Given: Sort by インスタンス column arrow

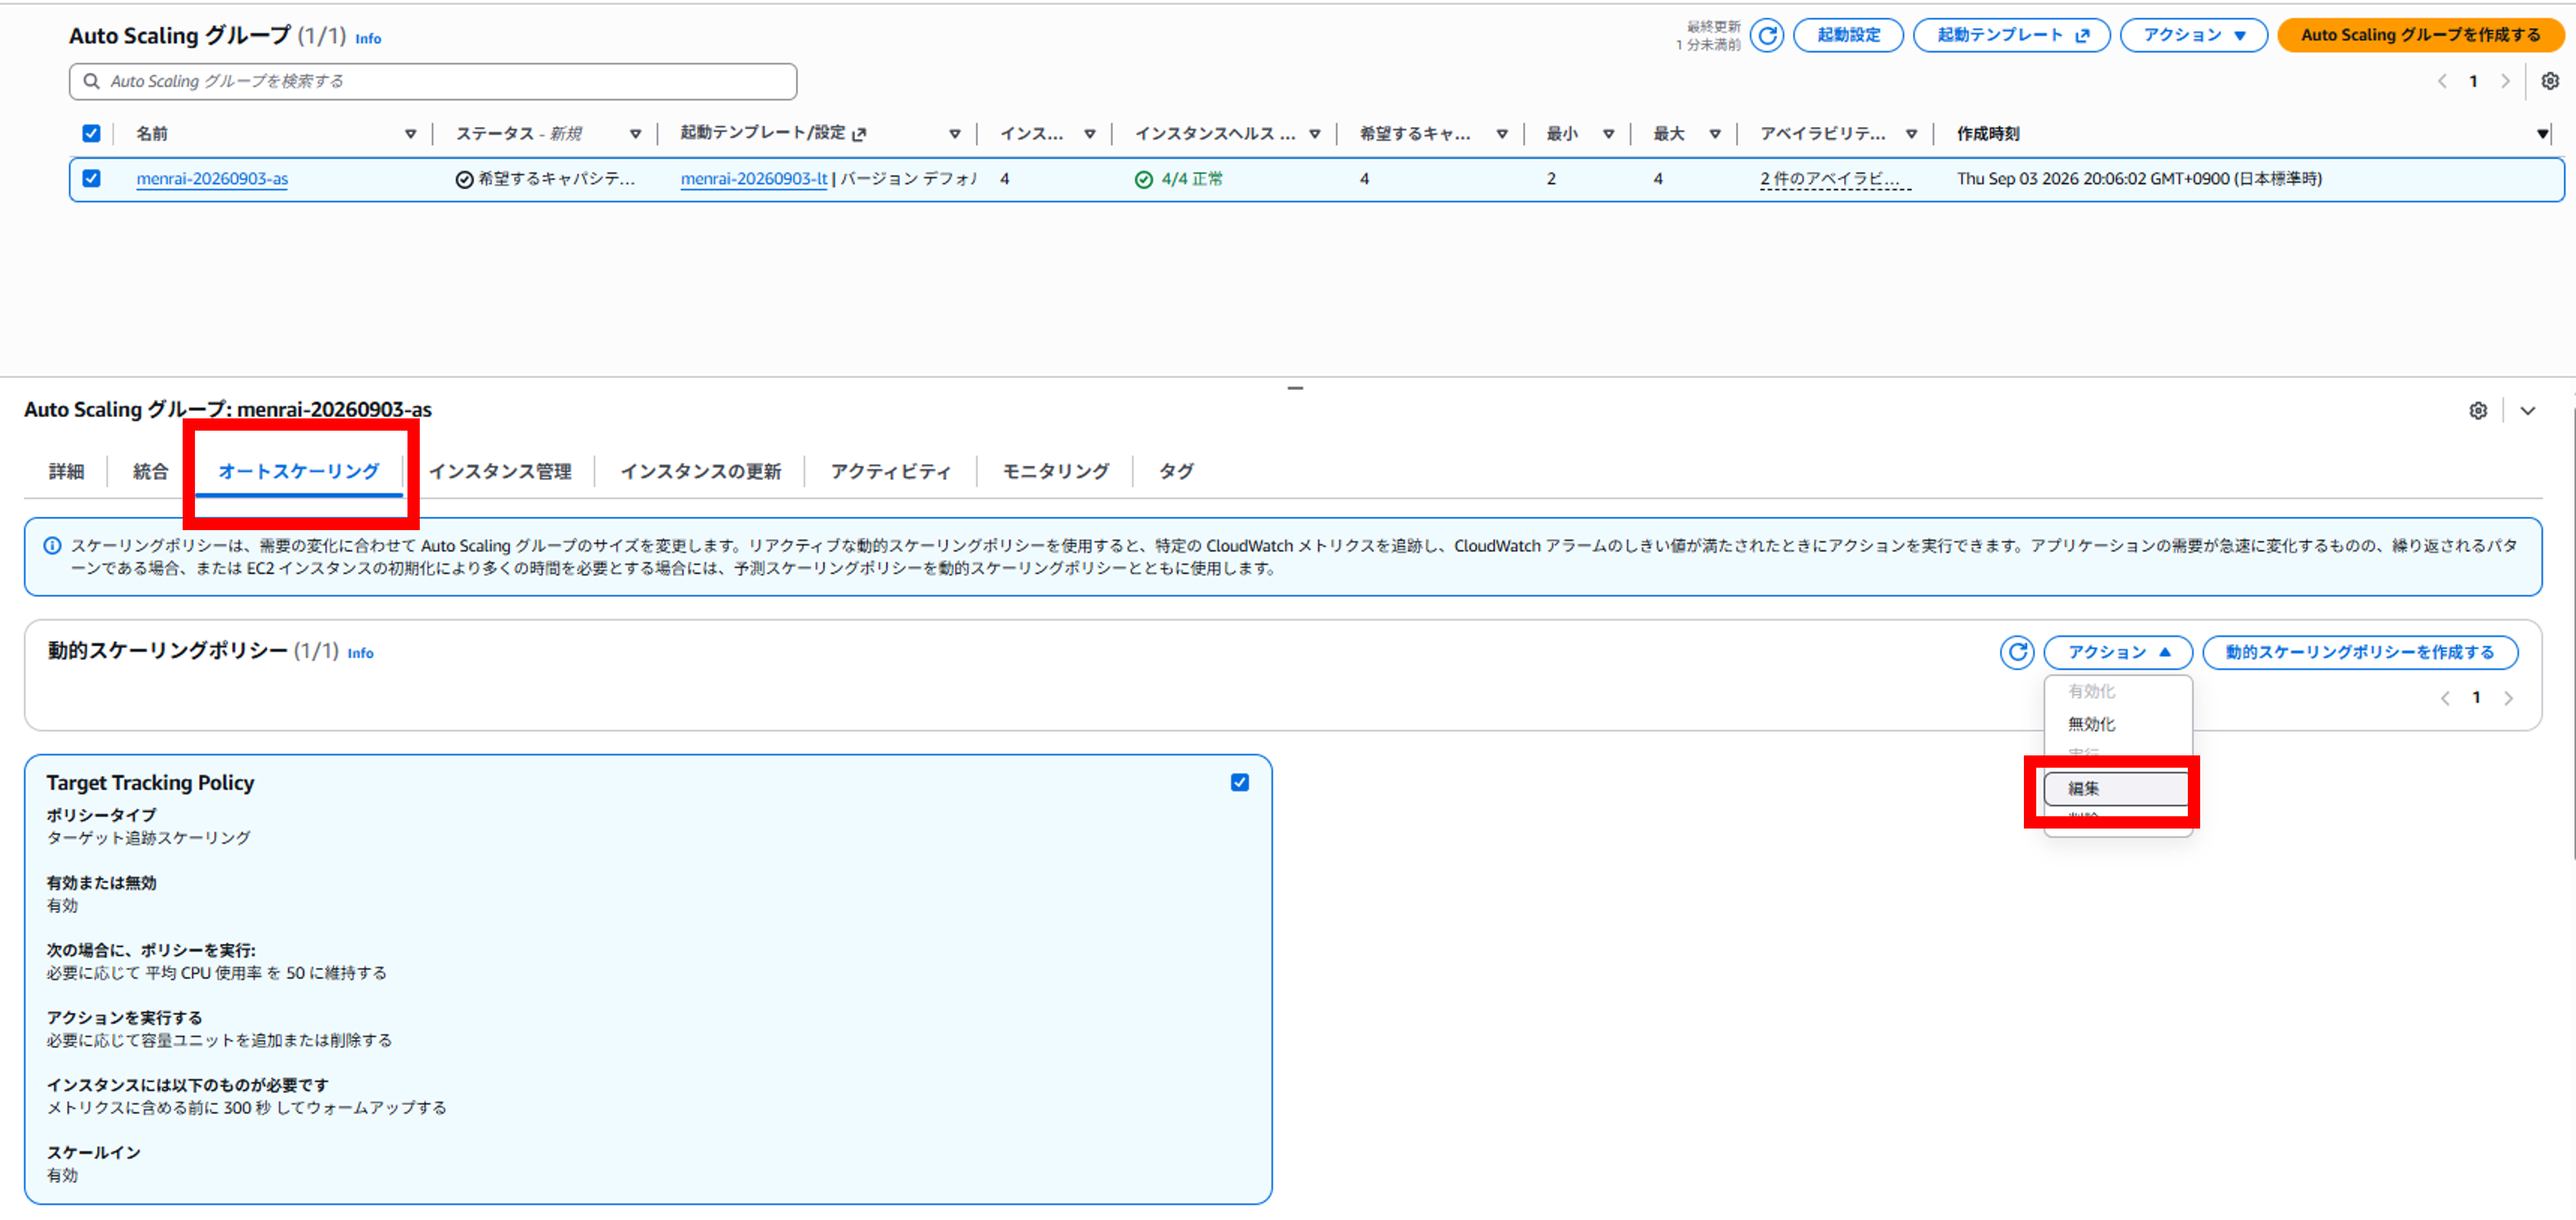Looking at the screenshot, I should (1089, 134).
